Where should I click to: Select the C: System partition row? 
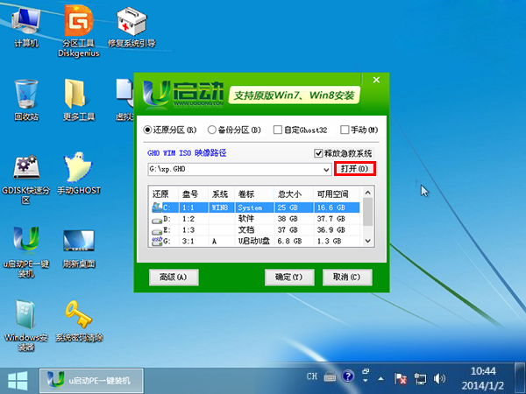[x=255, y=208]
